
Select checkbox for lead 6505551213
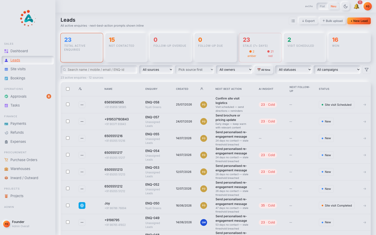[68, 172]
